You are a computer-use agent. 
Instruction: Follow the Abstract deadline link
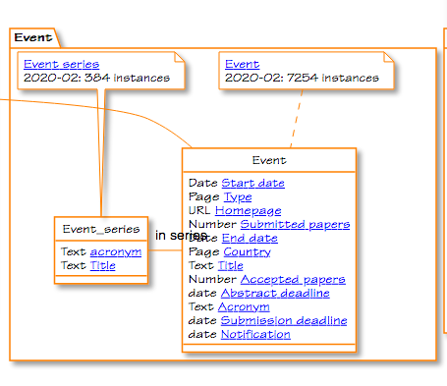tap(275, 293)
